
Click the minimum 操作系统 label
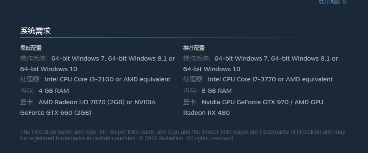pyautogui.click(x=33, y=58)
